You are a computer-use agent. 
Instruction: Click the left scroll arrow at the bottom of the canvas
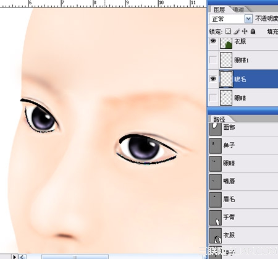[22, 257]
